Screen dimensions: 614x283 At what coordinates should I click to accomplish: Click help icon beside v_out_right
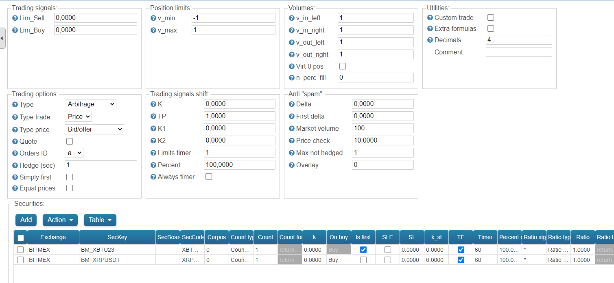click(x=292, y=55)
